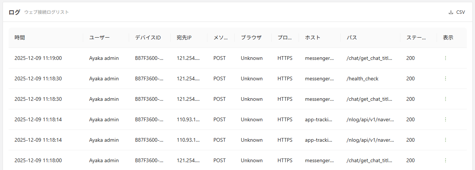The image size is (475, 170).
Task: Click Ayaka admin in the 11:19:00 row
Action: (x=104, y=58)
